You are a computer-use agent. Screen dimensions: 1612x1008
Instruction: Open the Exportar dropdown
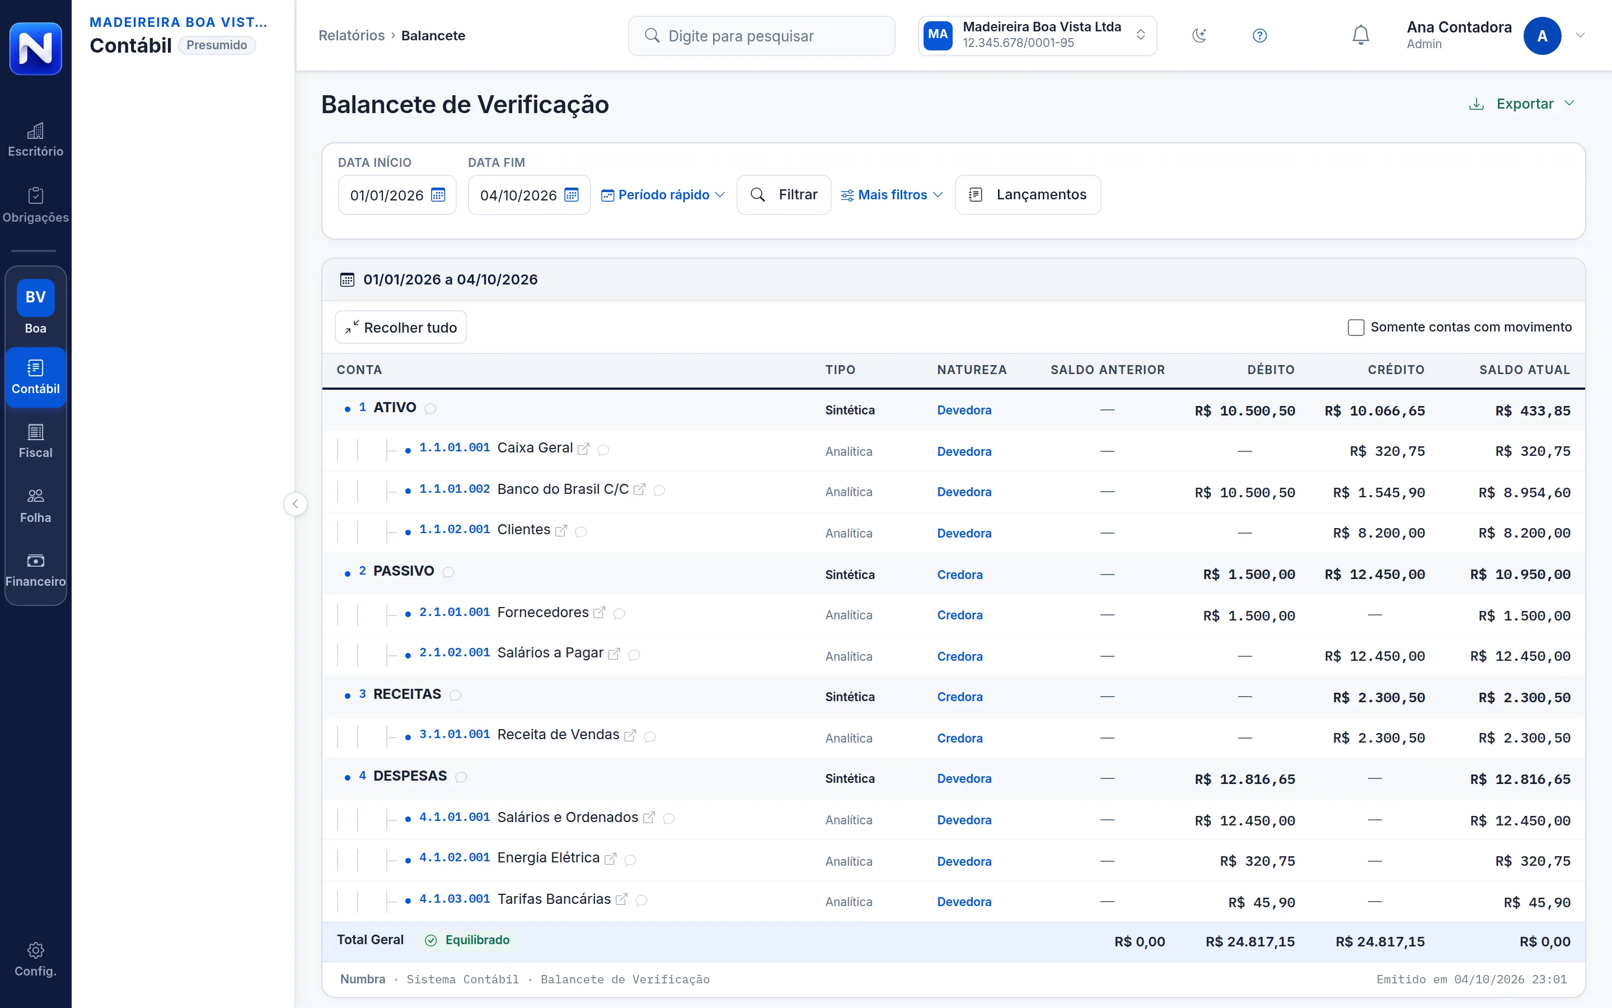pyautogui.click(x=1523, y=104)
